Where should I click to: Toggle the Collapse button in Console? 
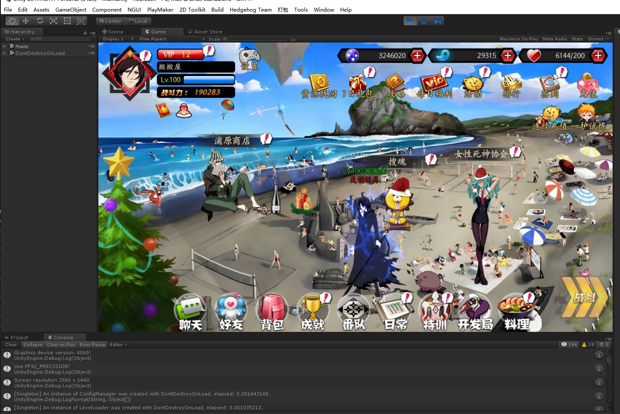pyautogui.click(x=33, y=345)
